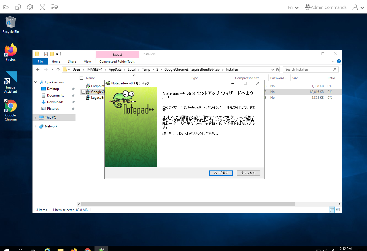Open Recycle Bin desktop icon

coord(11,25)
